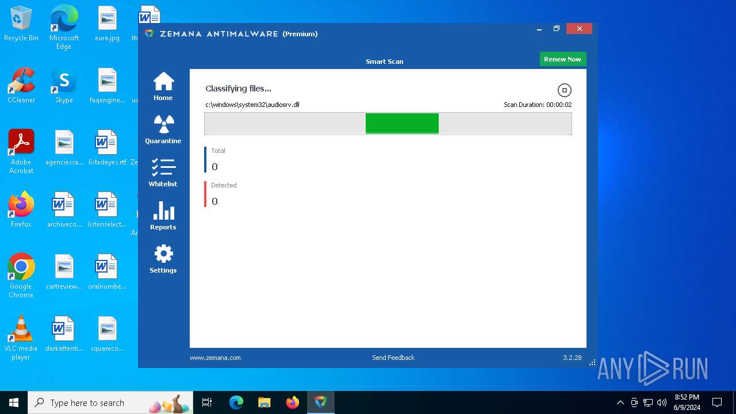
Task: Grab the window resize grip
Action: click(592, 363)
